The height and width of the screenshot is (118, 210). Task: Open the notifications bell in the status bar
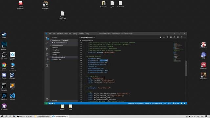[x=184, y=103]
